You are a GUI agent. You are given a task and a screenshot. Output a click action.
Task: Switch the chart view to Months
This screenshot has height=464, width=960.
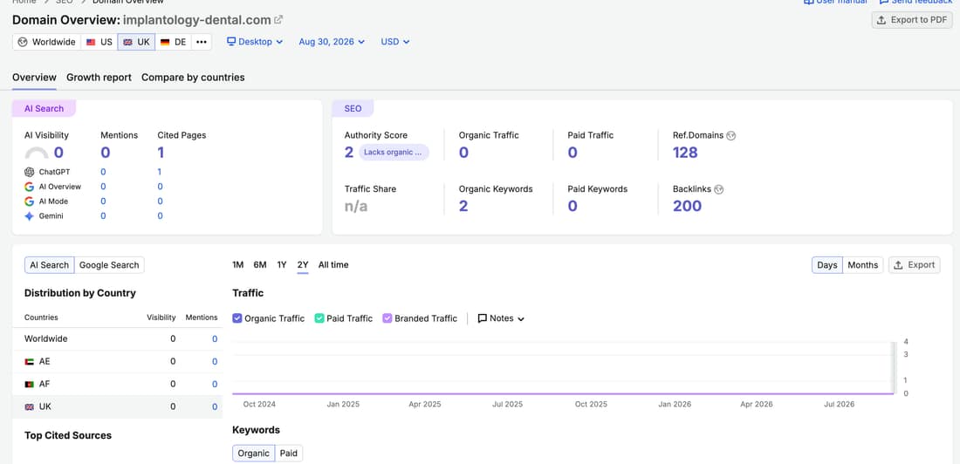862,265
